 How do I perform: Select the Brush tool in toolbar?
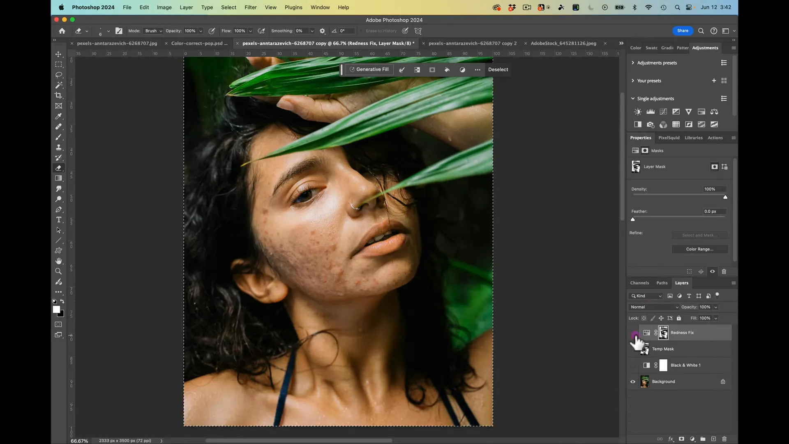[x=59, y=137]
